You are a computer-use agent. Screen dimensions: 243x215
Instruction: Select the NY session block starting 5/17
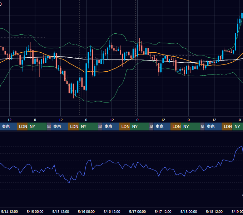[x=190, y=126]
